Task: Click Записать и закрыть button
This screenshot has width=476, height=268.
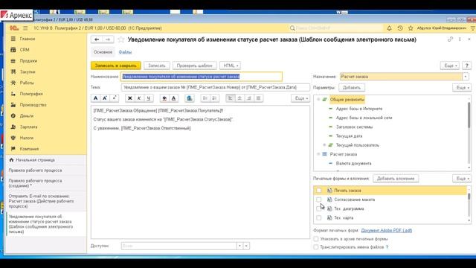Action: tap(116, 66)
